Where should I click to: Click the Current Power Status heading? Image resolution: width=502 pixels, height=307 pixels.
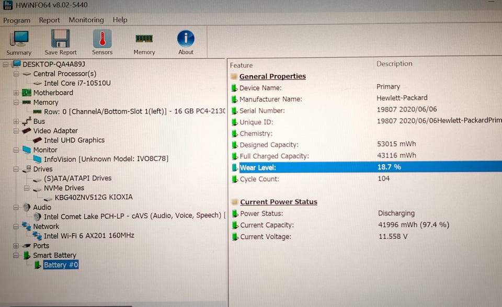[279, 202]
